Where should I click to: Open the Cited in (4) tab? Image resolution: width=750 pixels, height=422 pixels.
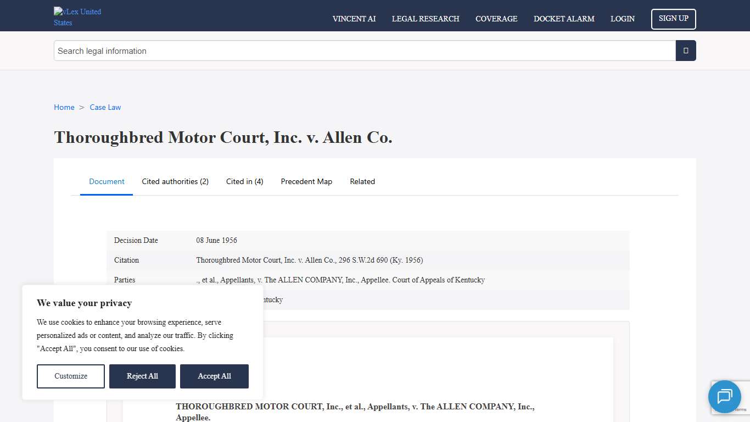pos(244,181)
